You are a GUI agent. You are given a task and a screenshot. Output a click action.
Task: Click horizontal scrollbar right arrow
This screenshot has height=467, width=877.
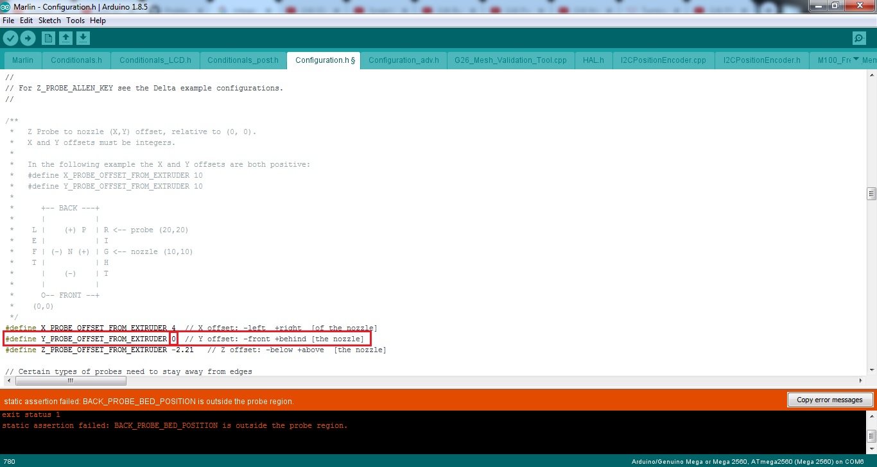click(x=861, y=380)
